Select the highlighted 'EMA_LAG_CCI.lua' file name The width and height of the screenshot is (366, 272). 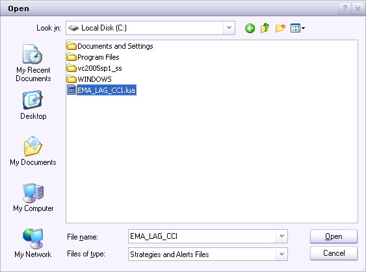pos(107,90)
